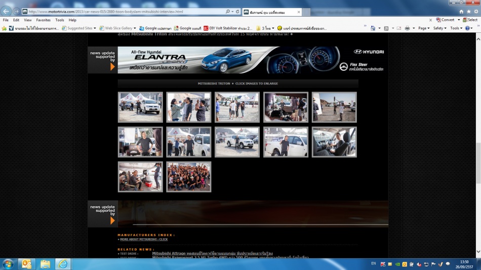The image size is (481, 270).
Task: Open the Mitsubishi Attrage test drive link
Action: (212, 253)
